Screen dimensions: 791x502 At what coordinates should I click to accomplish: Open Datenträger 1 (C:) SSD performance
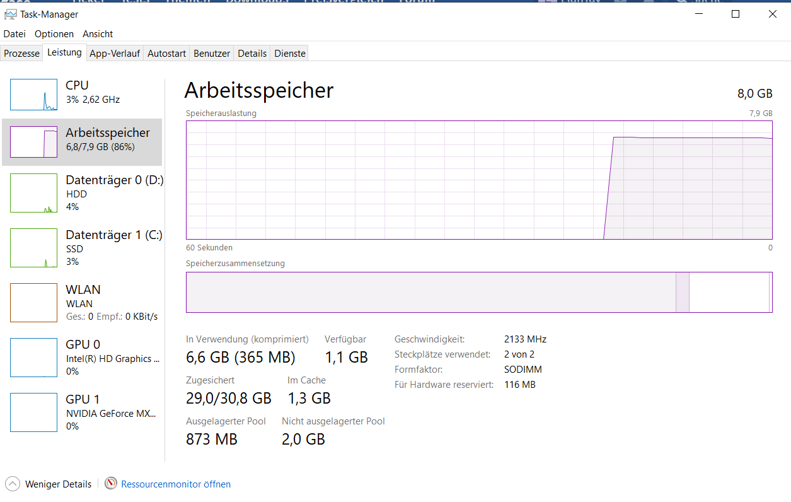pos(82,248)
